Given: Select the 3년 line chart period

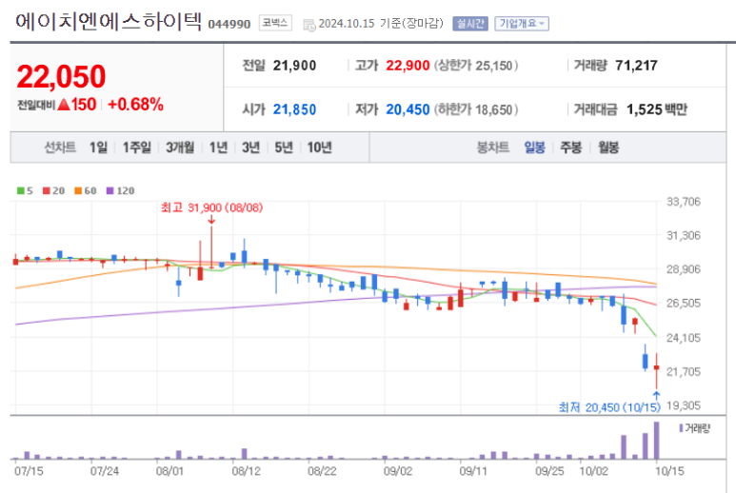Looking at the screenshot, I should (250, 148).
